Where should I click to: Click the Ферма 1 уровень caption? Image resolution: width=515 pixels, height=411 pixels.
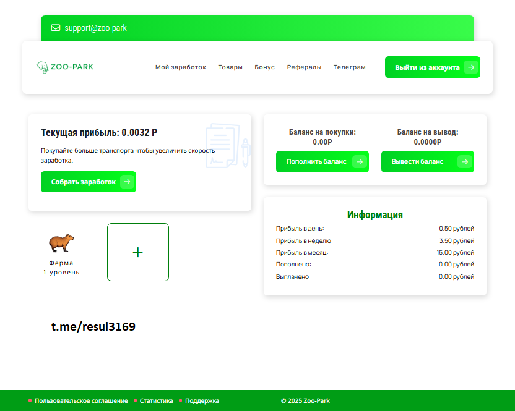pos(61,268)
